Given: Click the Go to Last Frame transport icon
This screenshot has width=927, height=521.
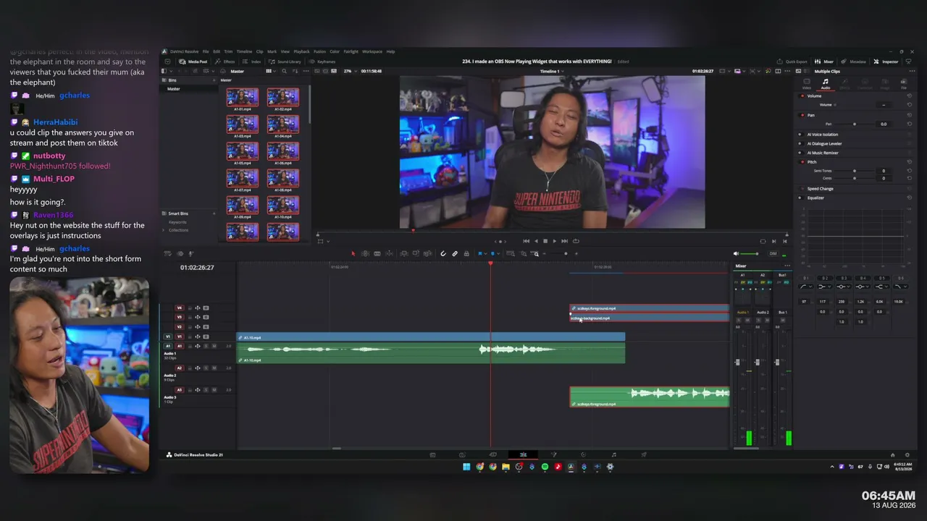Looking at the screenshot, I should (565, 241).
